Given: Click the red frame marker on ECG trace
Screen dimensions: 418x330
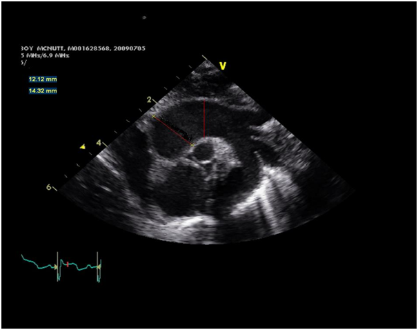Looking at the screenshot, I should 68,263.
